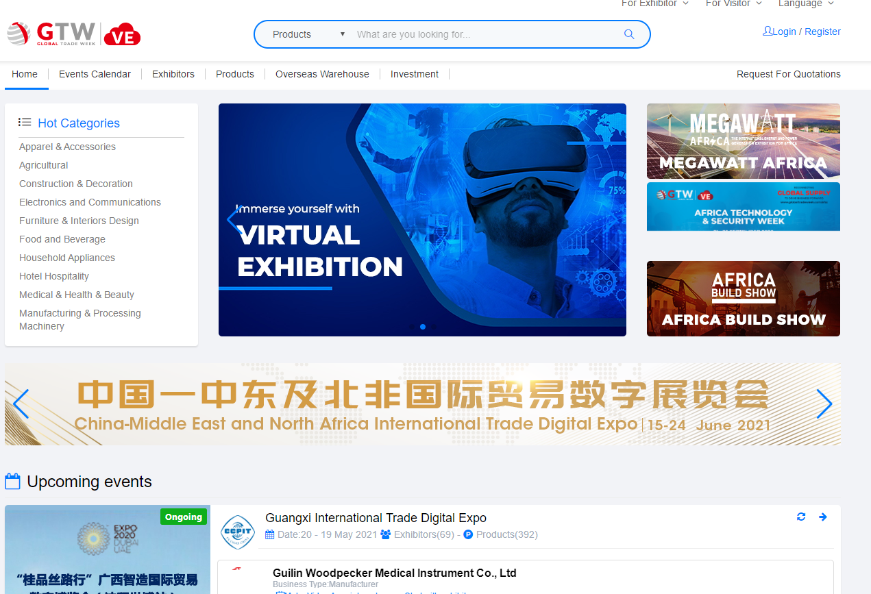Image resolution: width=871 pixels, height=594 pixels.
Task: Browse the Electronics and Communications category
Action: click(90, 202)
